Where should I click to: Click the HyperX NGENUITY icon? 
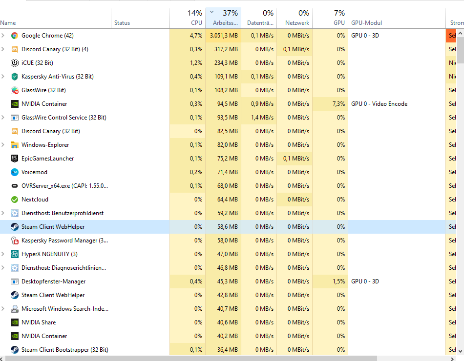[x=15, y=254]
